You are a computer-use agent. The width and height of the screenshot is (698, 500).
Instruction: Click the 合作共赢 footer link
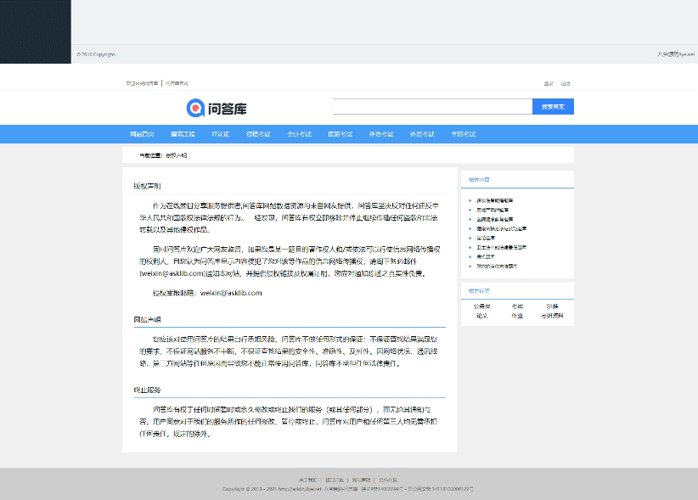[x=388, y=480]
